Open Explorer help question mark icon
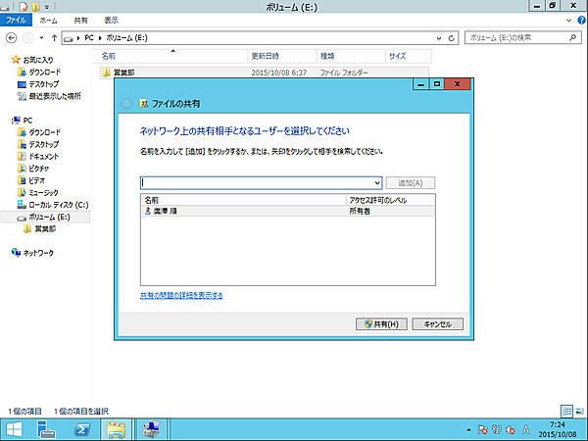This screenshot has width=588, height=441. (x=581, y=21)
